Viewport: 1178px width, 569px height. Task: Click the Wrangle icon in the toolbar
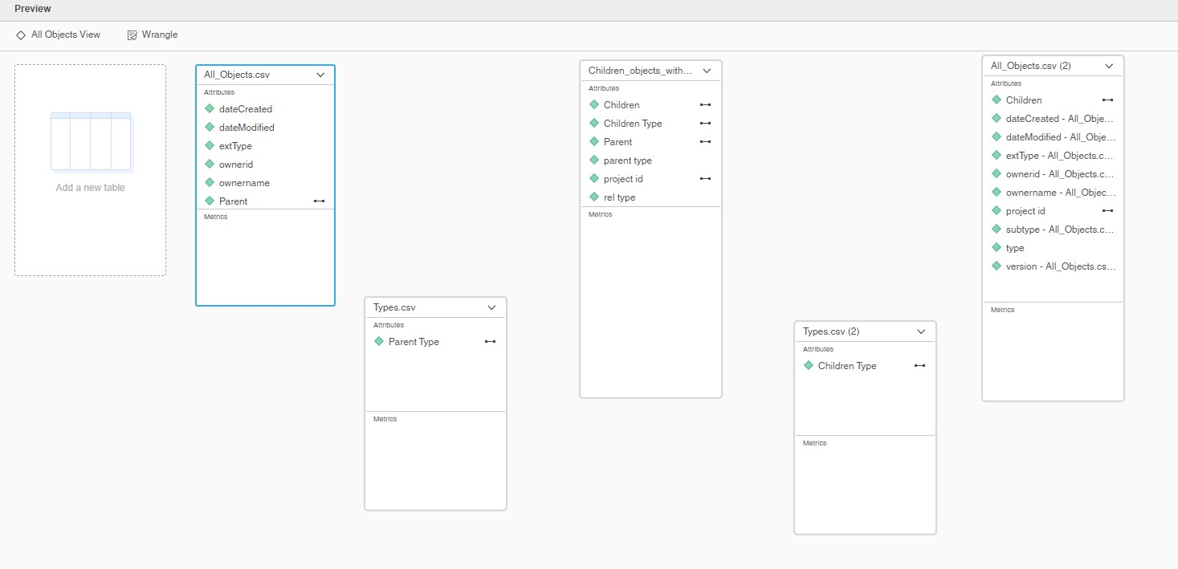[132, 35]
